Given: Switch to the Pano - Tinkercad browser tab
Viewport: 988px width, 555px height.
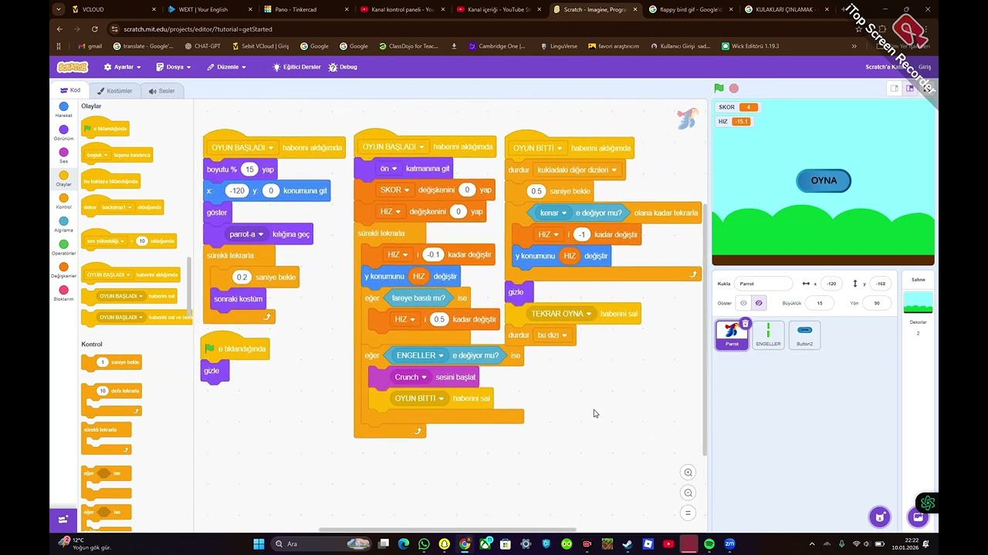Looking at the screenshot, I should point(305,9).
